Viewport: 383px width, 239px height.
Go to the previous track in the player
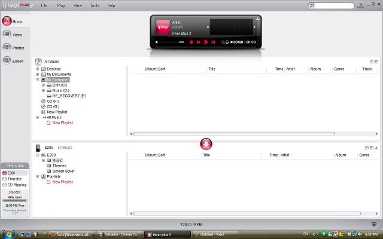(x=199, y=42)
